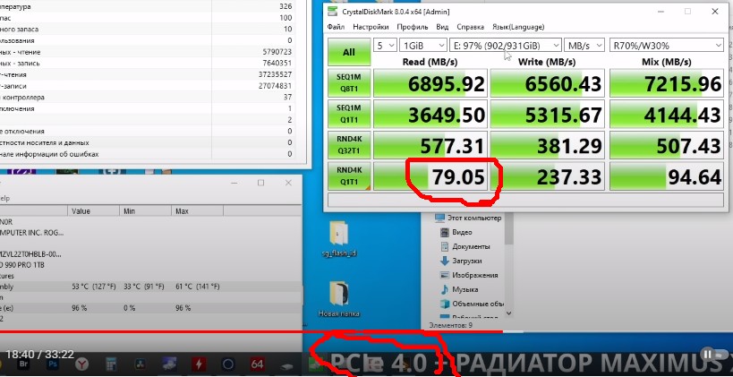Image resolution: width=733 pixels, height=377 pixels.
Task: Open Видео folder in Explorer navigation
Action: pyautogui.click(x=456, y=232)
